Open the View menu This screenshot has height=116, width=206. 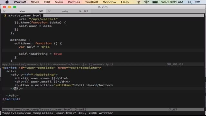59,2
